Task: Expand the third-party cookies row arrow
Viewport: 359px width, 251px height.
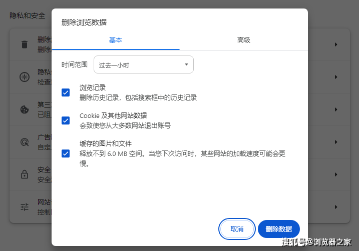Action: pyautogui.click(x=336, y=109)
